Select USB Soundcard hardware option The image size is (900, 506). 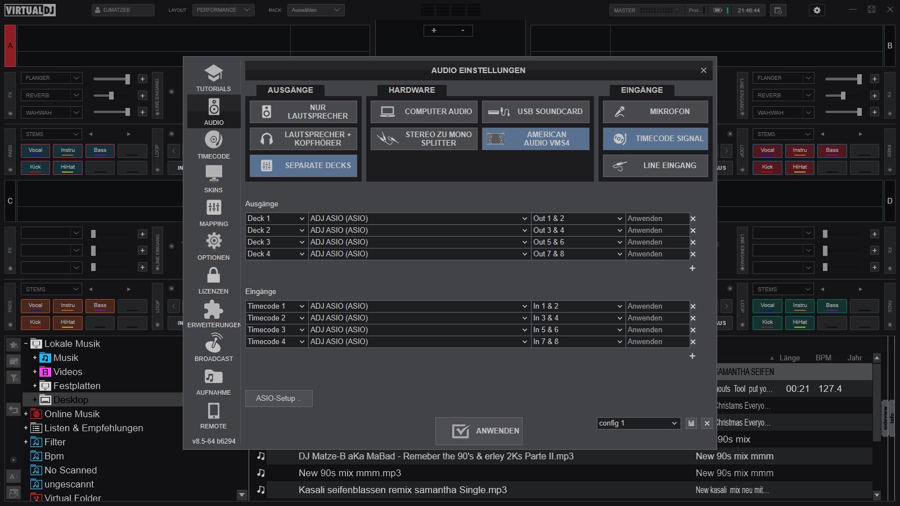(x=535, y=111)
